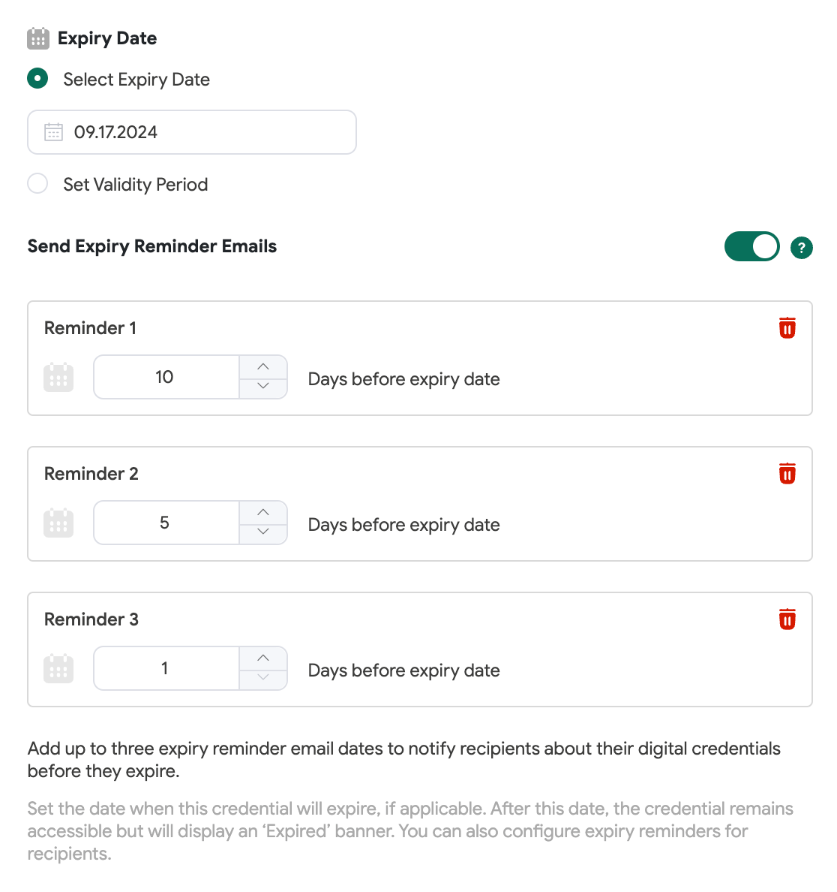Click the calendar icon in Reminder 2 card
Screen dimensions: 837x892
[58, 523]
